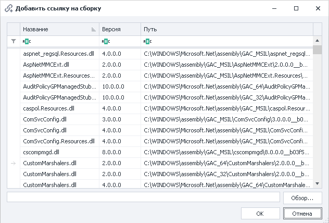
Task: Click the row indicator arrow beside CustomMarshalers.dll
Action: click(14, 163)
